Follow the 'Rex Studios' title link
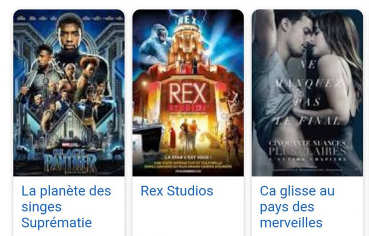This screenshot has height=236, width=369. (x=177, y=191)
